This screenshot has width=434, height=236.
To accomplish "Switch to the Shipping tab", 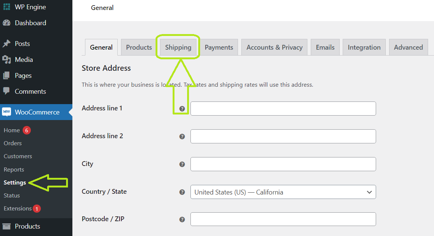I will (x=178, y=47).
